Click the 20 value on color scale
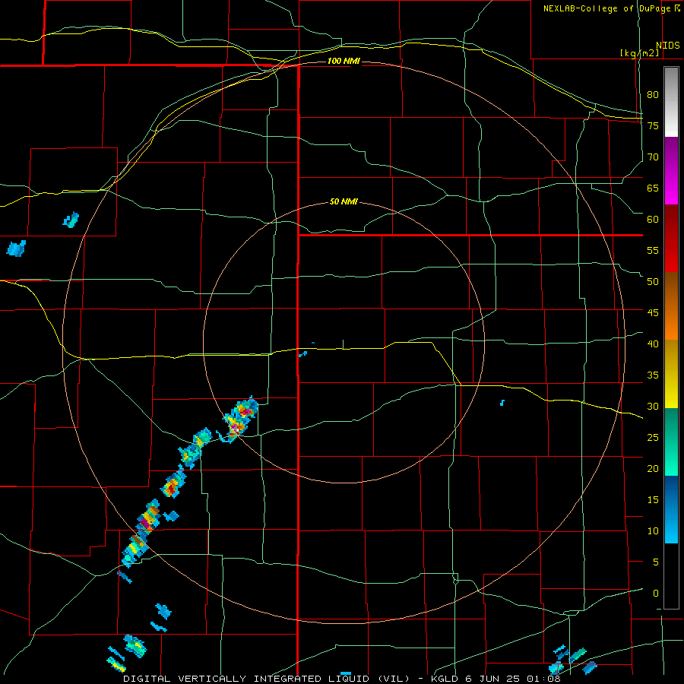The height and width of the screenshot is (684, 684). 653,469
